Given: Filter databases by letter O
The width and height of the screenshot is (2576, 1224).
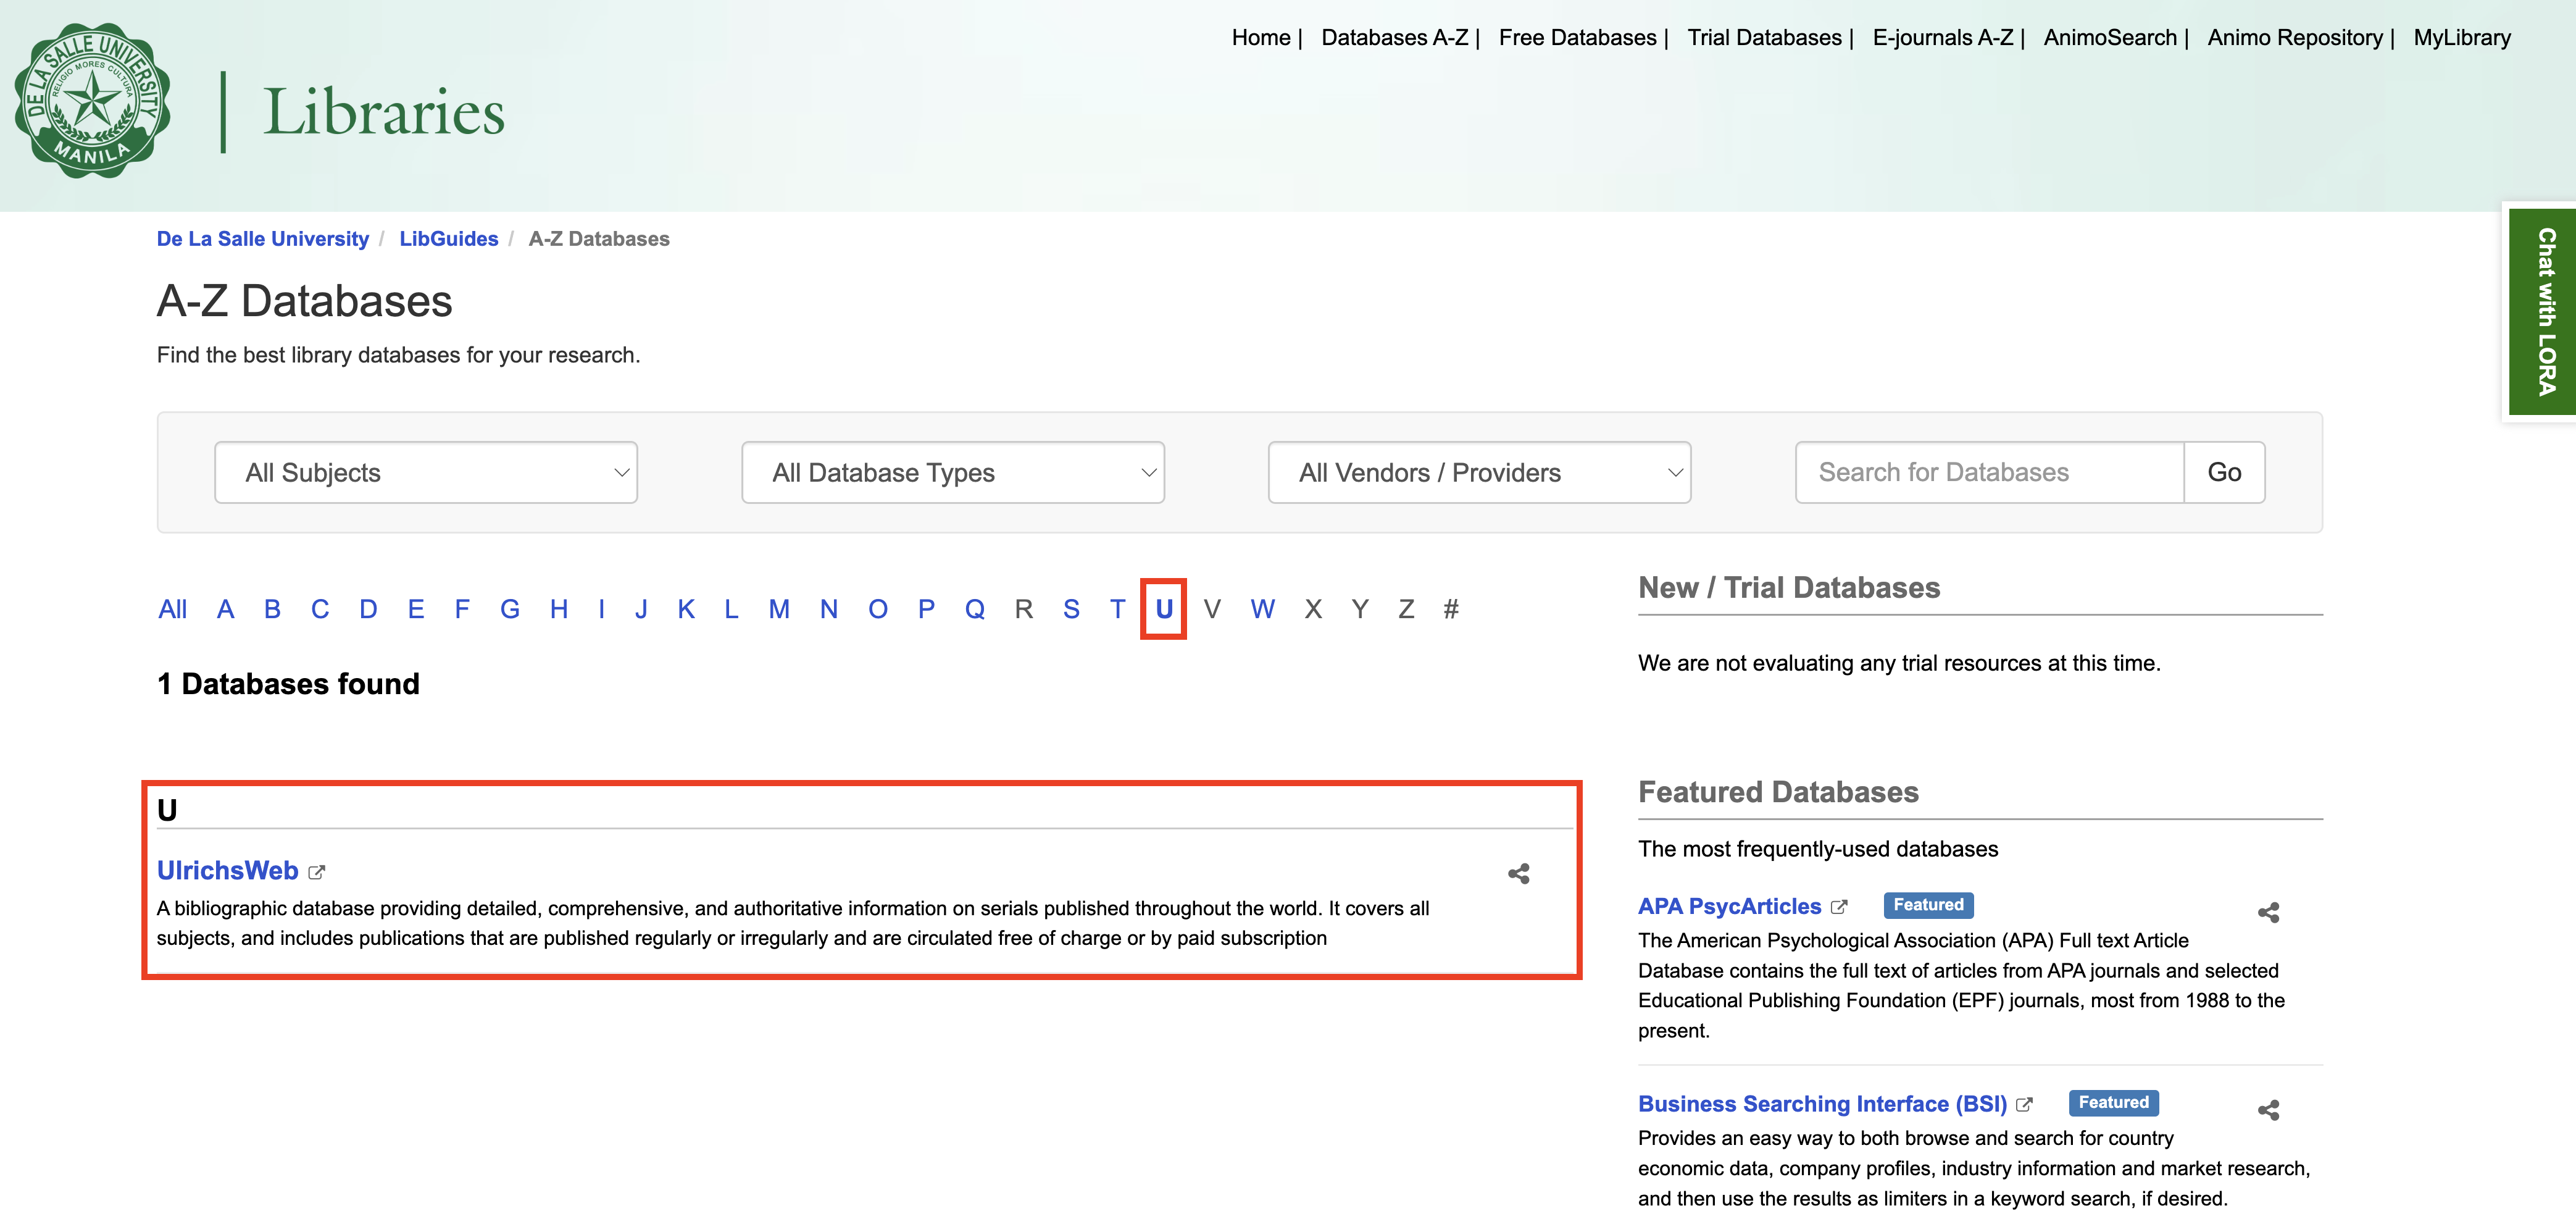Looking at the screenshot, I should tap(877, 608).
